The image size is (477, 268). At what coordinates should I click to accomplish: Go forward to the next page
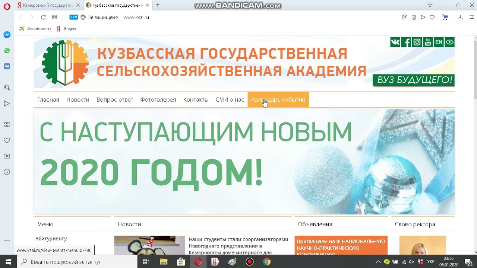pyautogui.click(x=32, y=17)
